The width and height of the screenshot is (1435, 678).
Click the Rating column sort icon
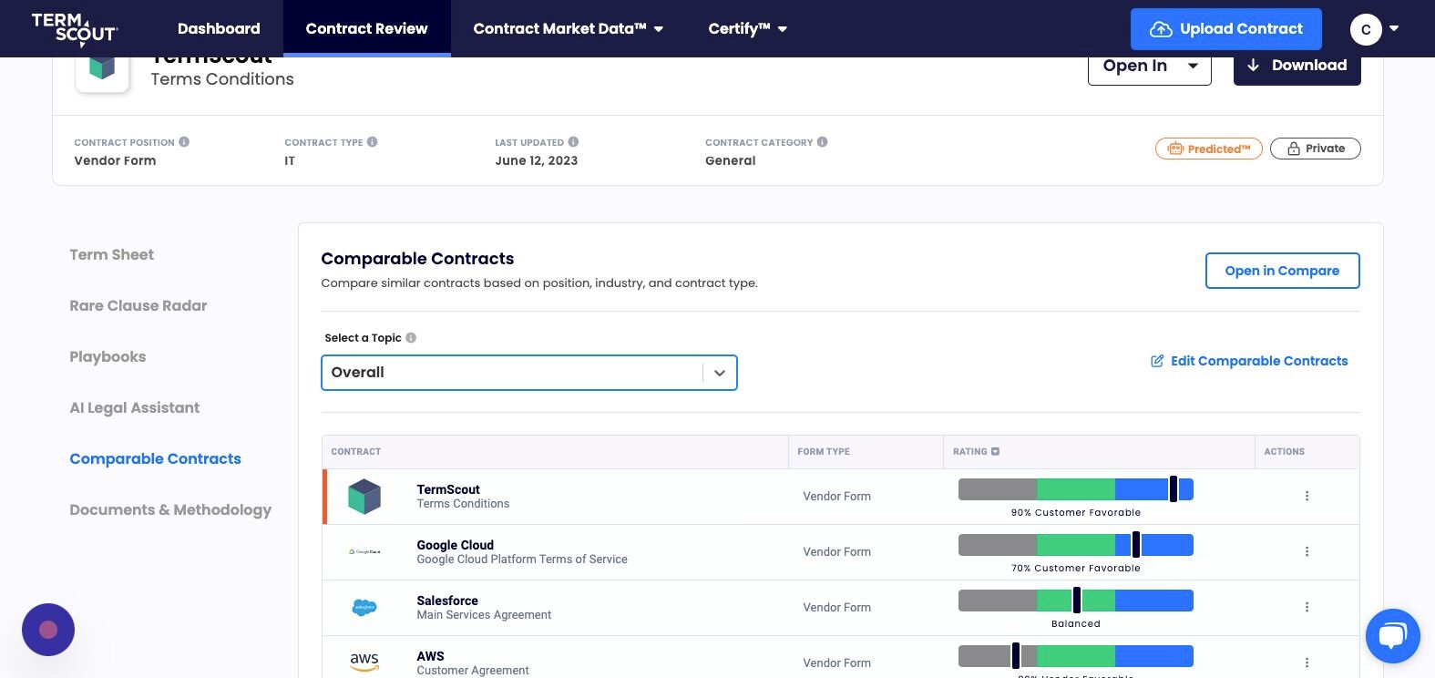(x=995, y=452)
